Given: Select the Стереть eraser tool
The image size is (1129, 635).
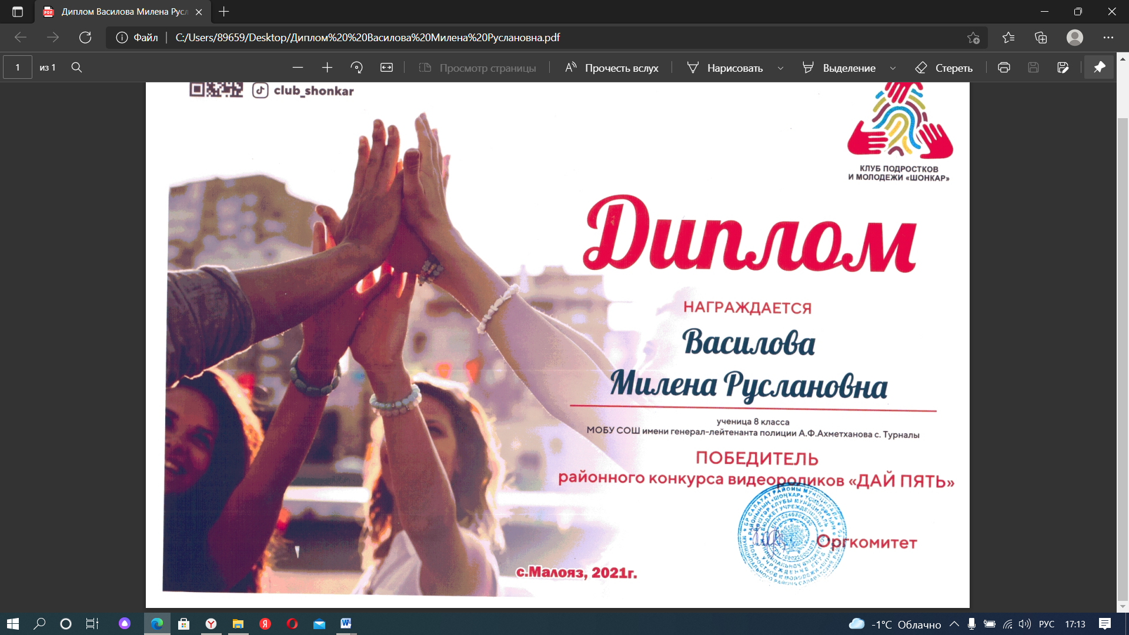Looking at the screenshot, I should pyautogui.click(x=944, y=68).
